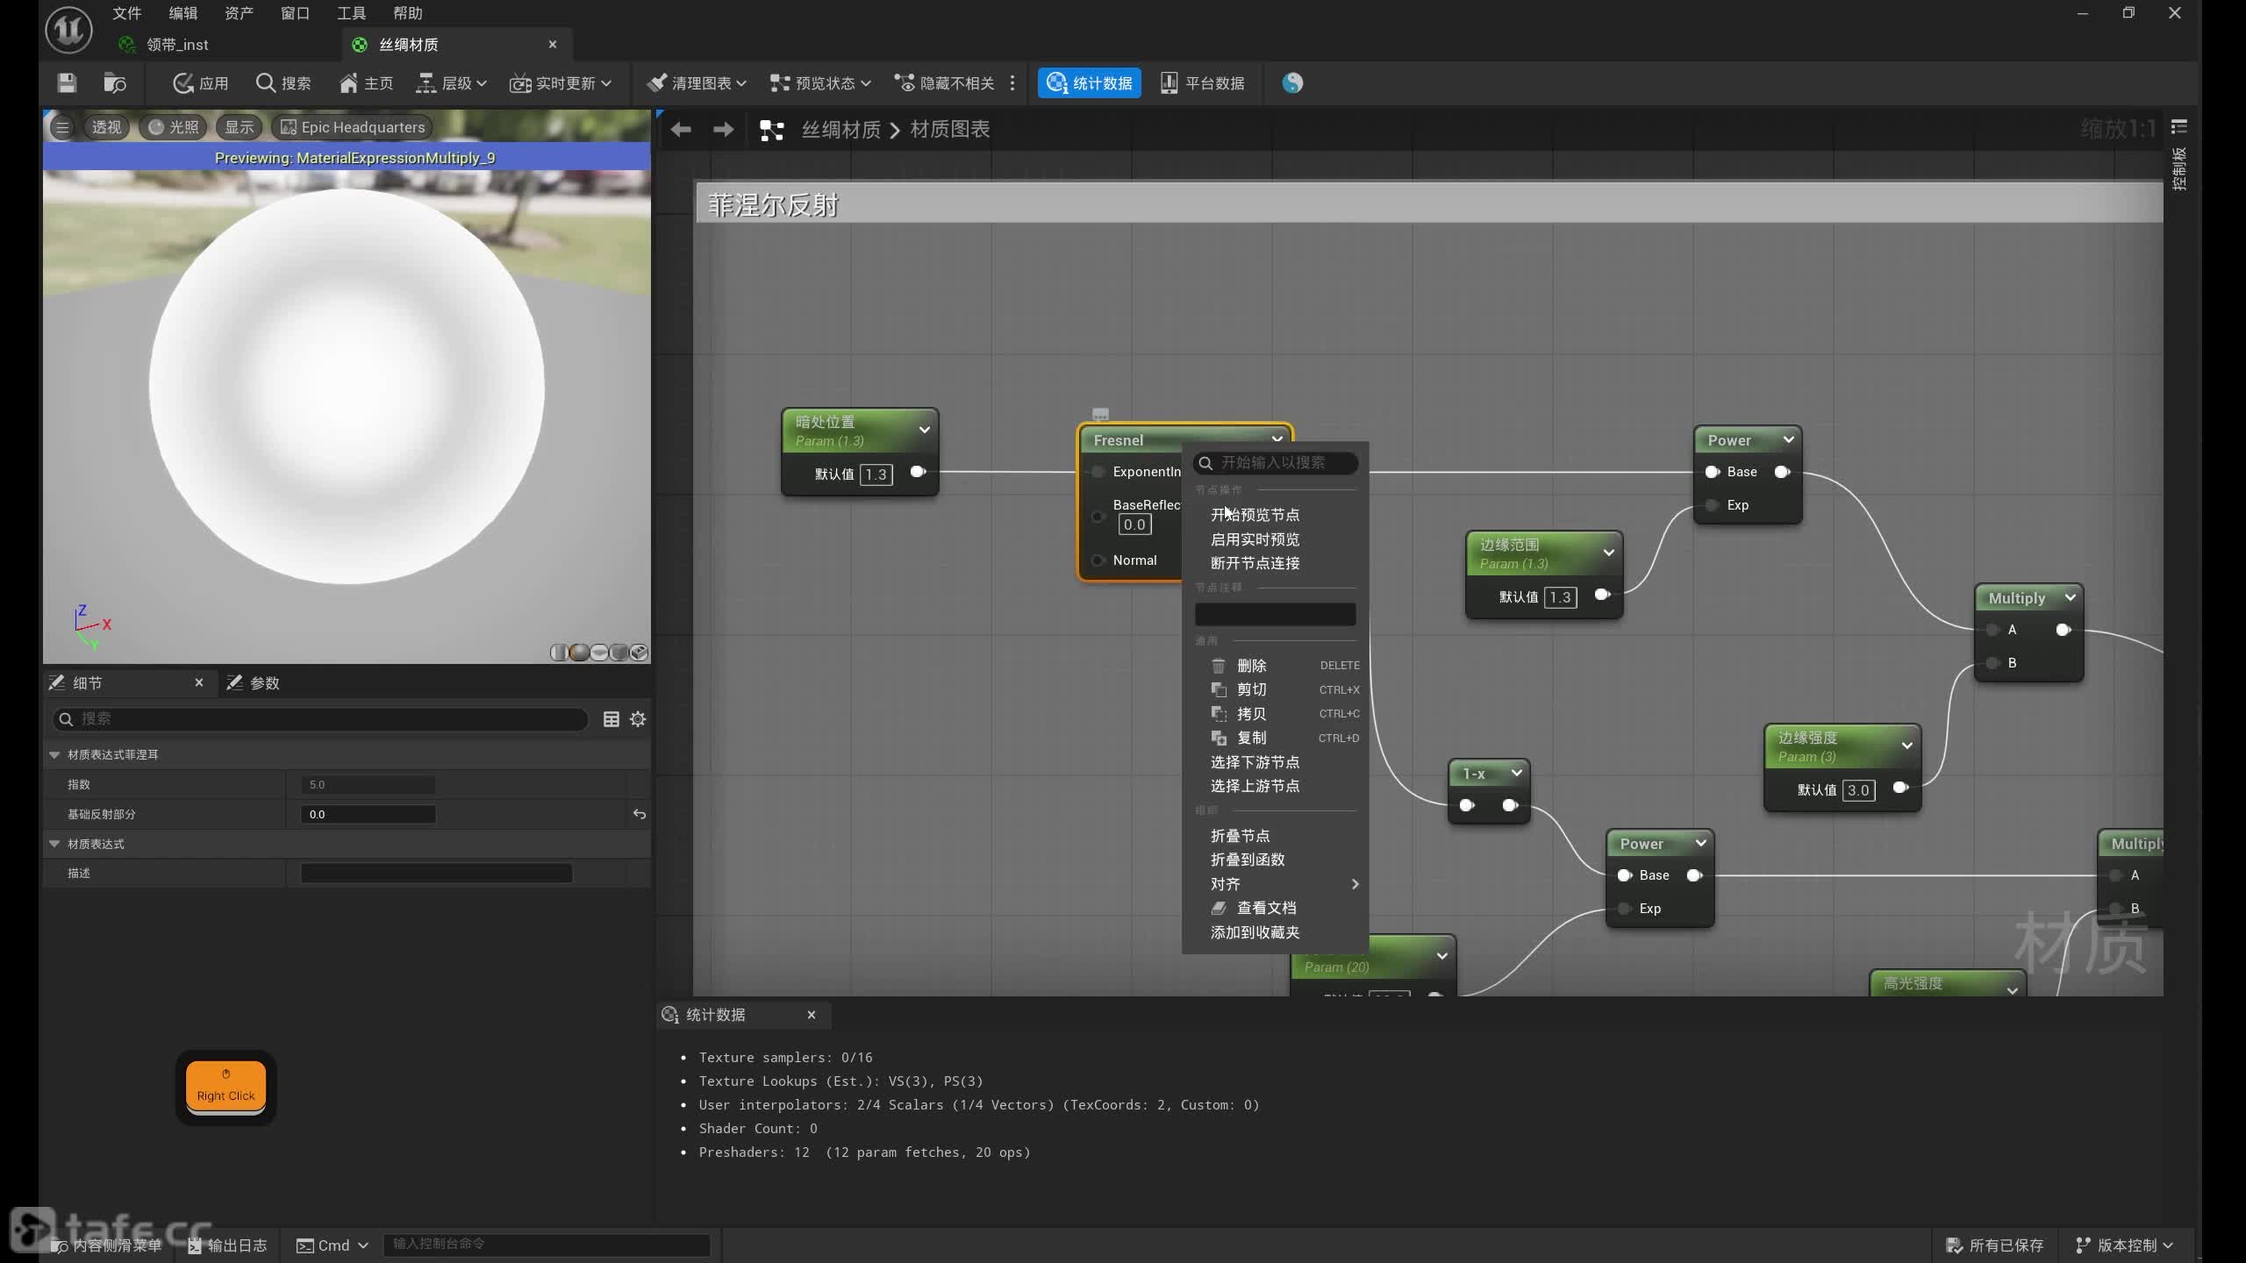Close the 统计数据 stats panel tab
This screenshot has height=1263, width=2246.
tap(812, 1015)
